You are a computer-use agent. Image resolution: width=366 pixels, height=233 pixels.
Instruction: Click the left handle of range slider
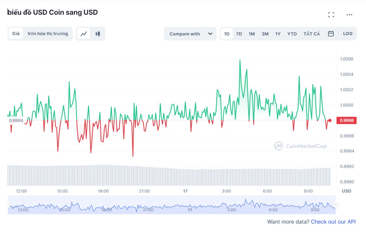(x=8, y=205)
